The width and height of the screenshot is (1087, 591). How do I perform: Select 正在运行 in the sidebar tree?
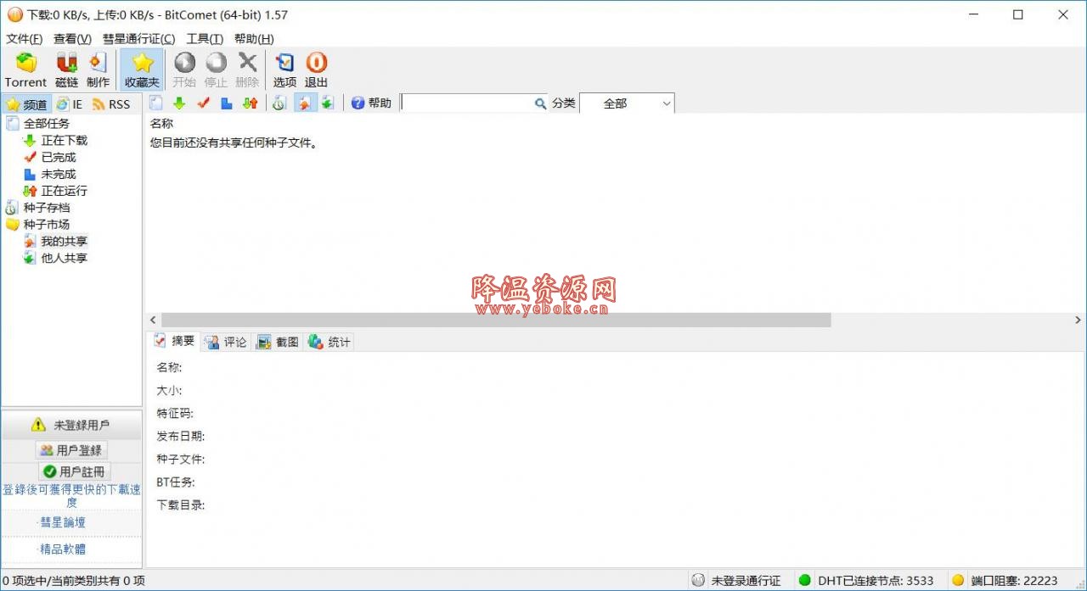65,192
